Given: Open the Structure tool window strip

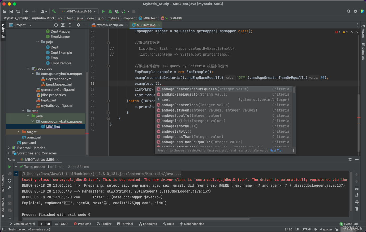Looking at the screenshot, I should pyautogui.click(x=3, y=183).
